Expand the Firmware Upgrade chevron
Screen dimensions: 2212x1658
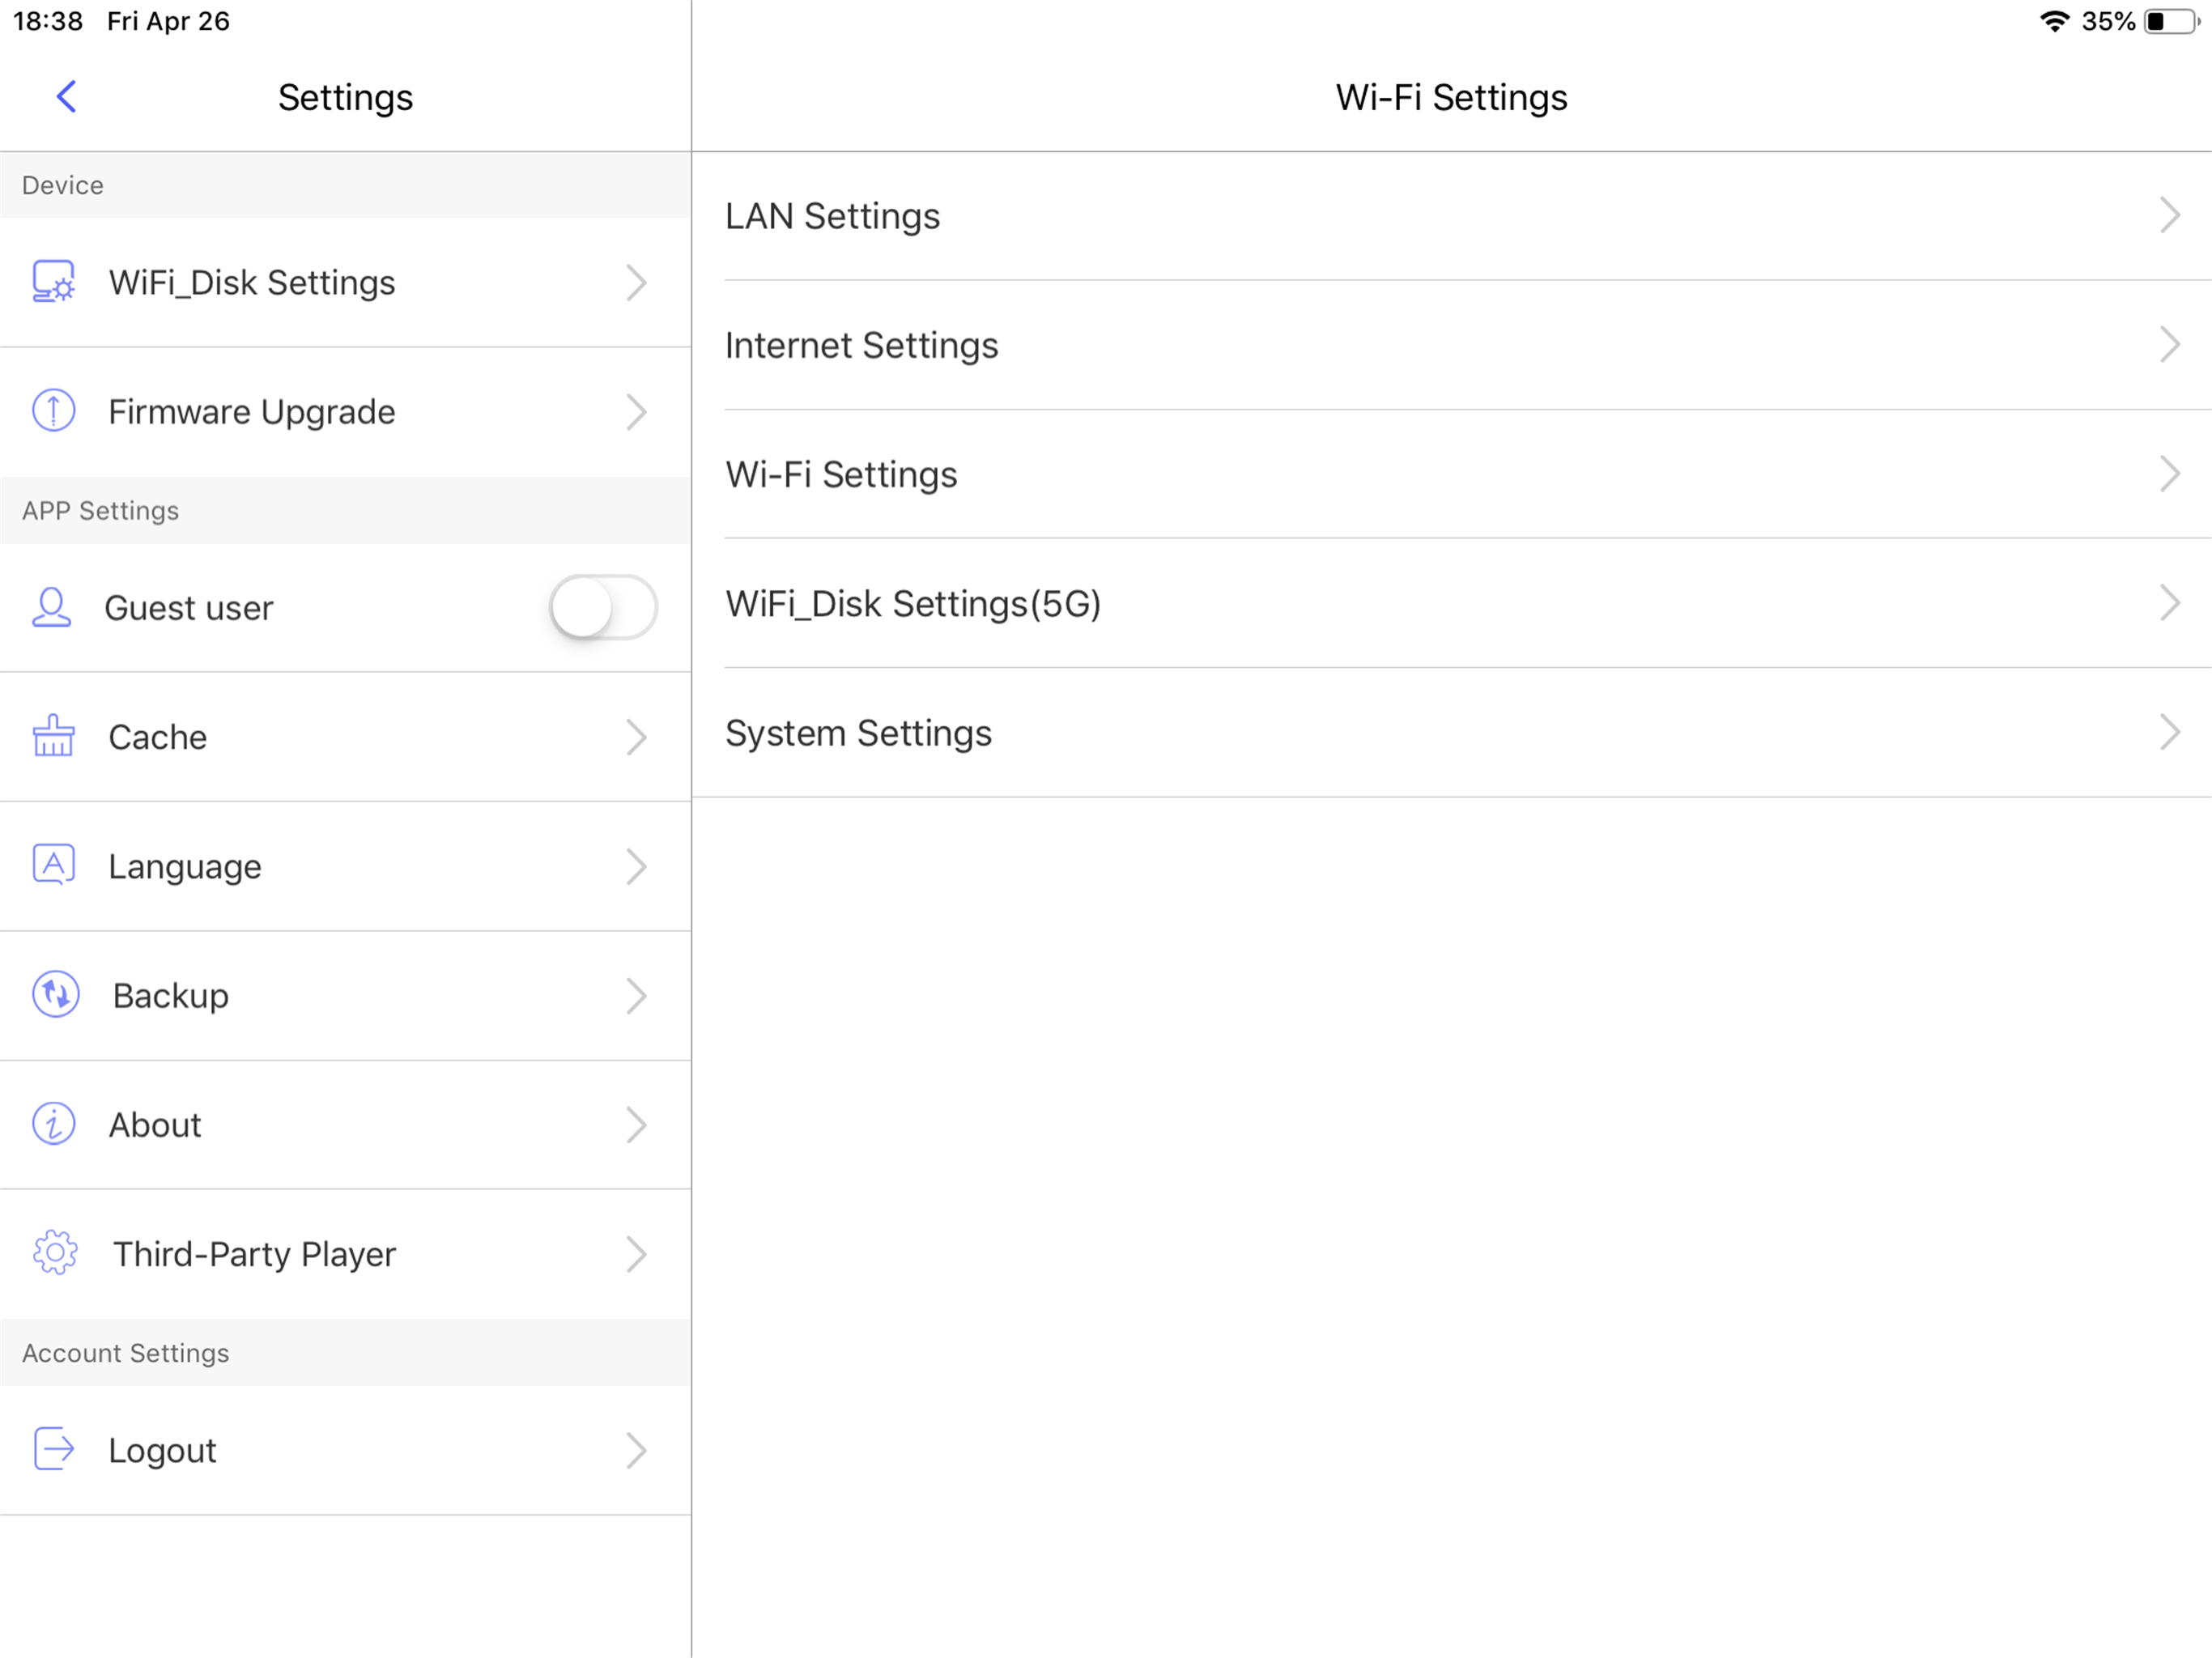click(x=636, y=412)
